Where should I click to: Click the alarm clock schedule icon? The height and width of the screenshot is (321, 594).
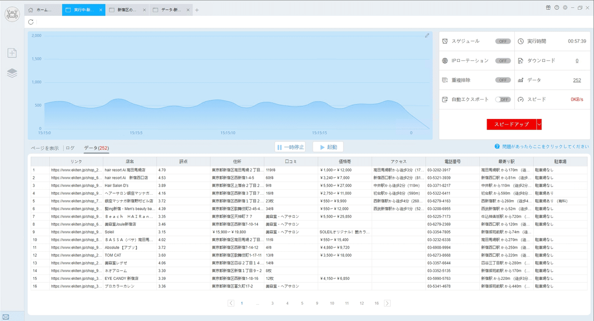(x=445, y=41)
